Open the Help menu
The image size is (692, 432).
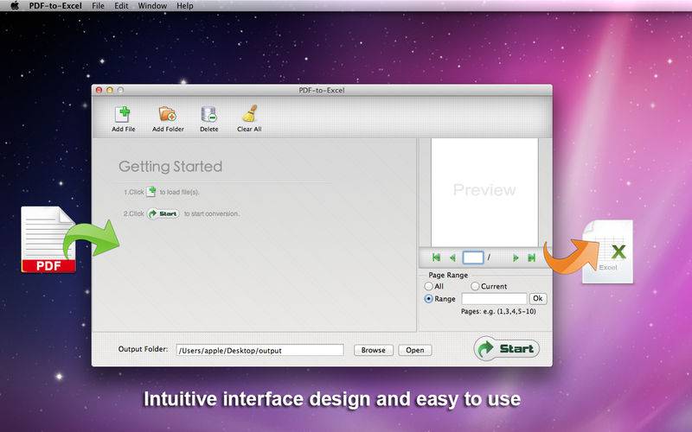[x=185, y=6]
